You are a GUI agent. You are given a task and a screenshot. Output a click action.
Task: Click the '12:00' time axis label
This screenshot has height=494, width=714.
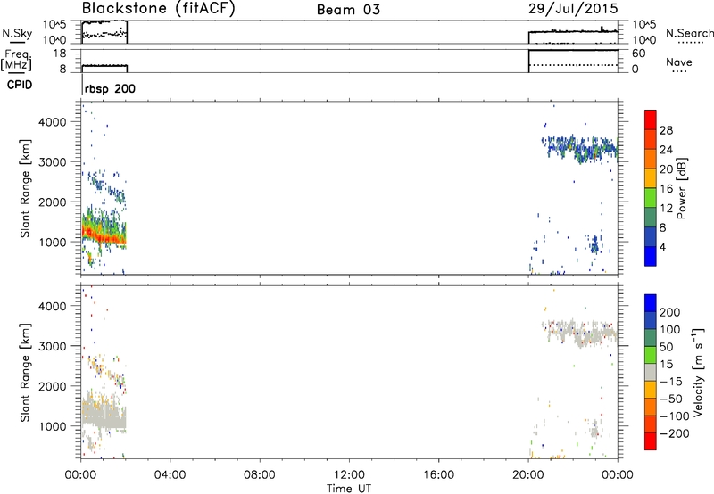pyautogui.click(x=349, y=475)
